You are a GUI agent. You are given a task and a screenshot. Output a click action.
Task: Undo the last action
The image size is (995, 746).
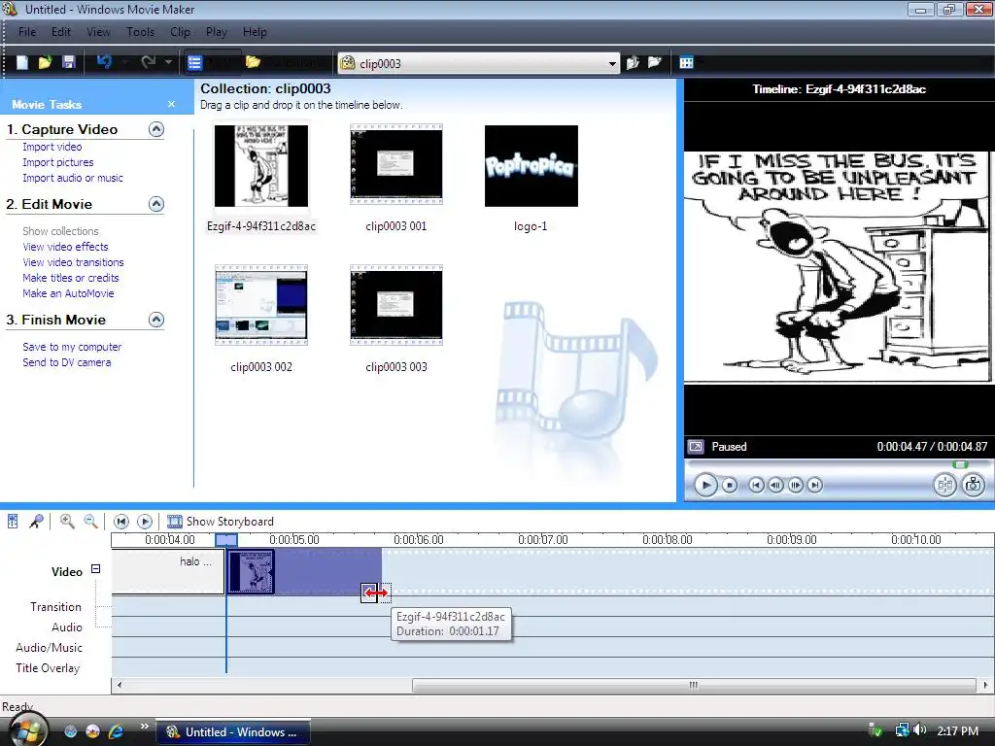(104, 62)
